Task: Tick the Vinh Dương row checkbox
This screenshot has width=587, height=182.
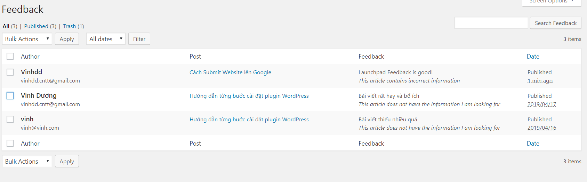Action: point(10,96)
